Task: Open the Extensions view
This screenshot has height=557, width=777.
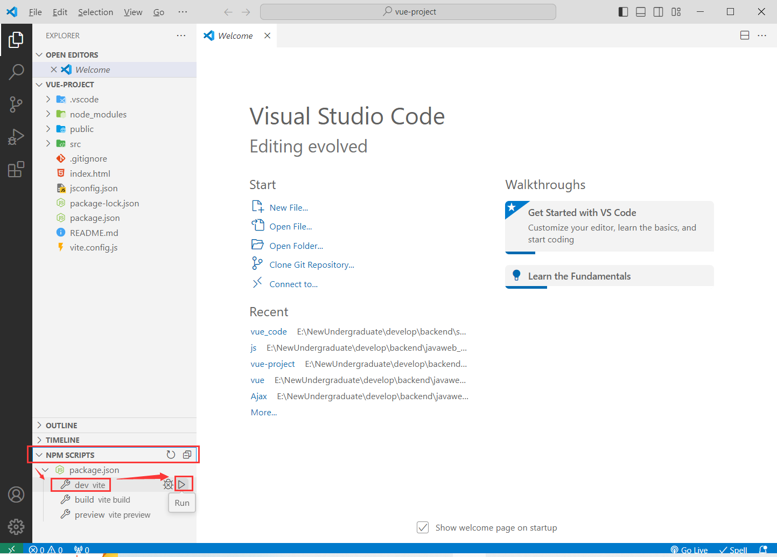Action: [x=16, y=169]
